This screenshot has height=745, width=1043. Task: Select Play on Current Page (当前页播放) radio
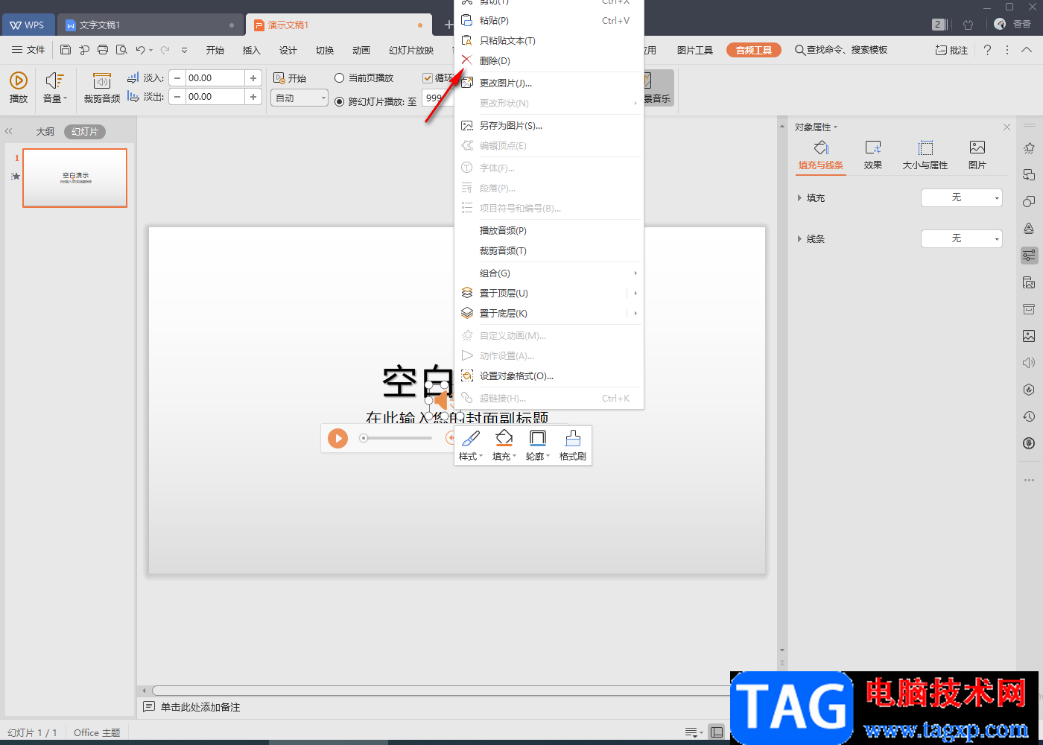[x=339, y=78]
